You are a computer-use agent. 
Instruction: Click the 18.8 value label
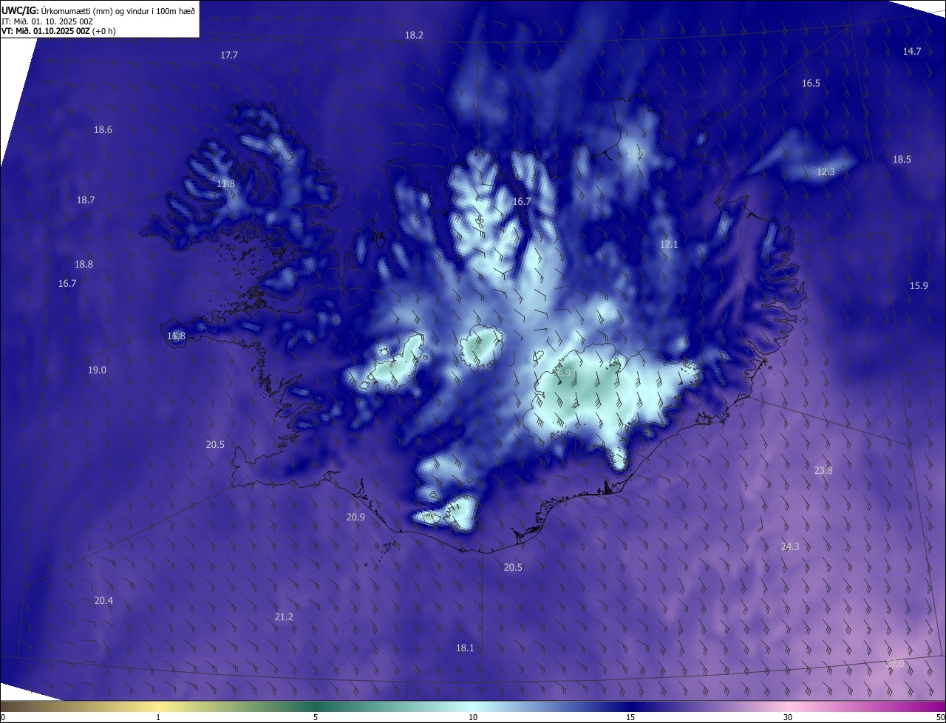click(x=84, y=265)
